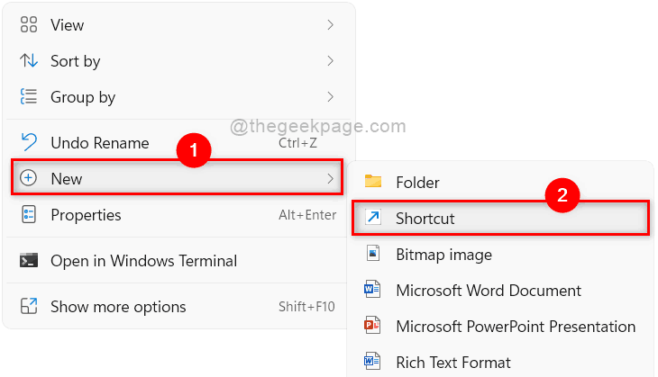Click the Group by list icon
Viewport: 658px width, 377px height.
(29, 97)
